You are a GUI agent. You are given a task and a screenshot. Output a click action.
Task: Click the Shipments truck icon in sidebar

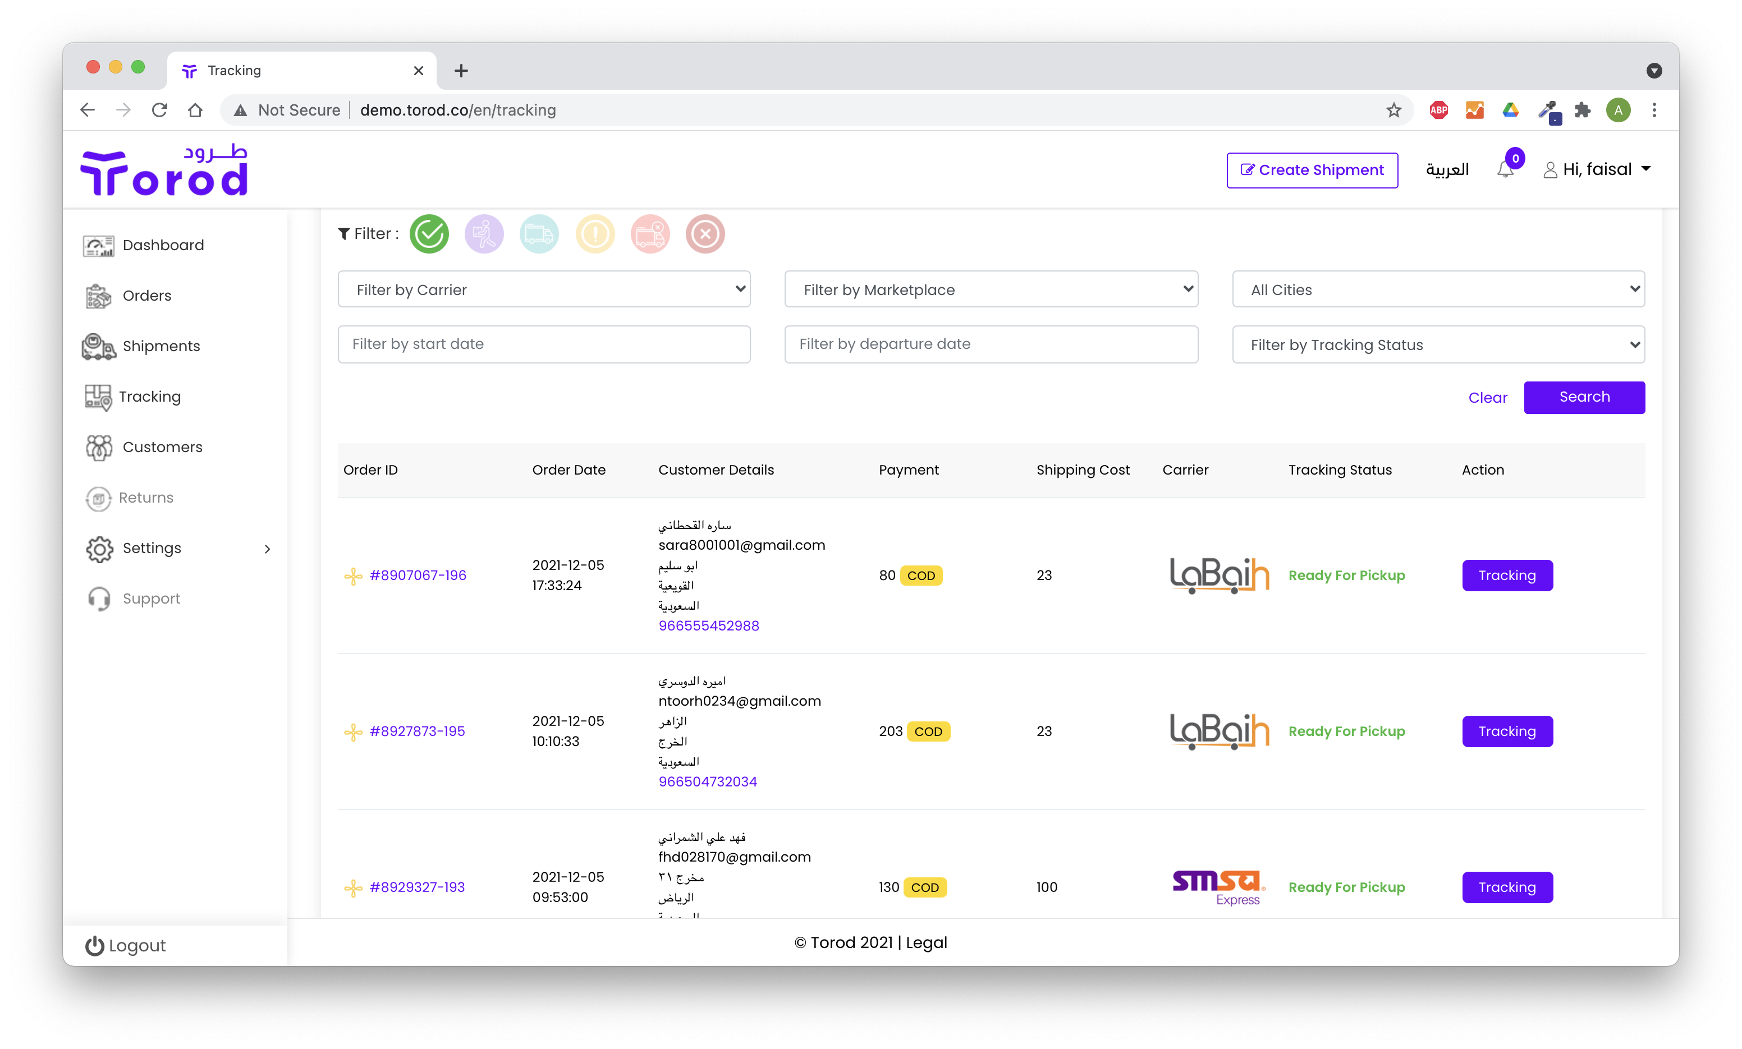pyautogui.click(x=98, y=346)
